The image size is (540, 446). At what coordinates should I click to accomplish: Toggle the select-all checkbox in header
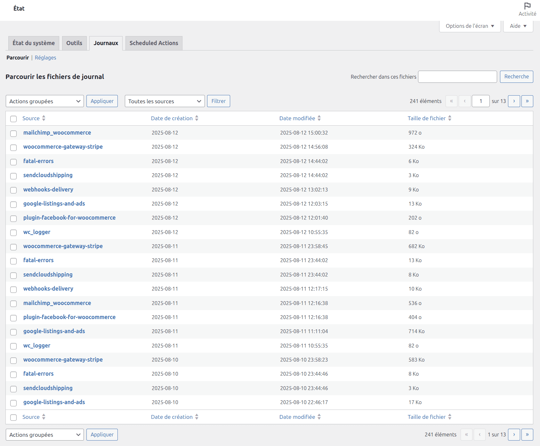[13, 119]
